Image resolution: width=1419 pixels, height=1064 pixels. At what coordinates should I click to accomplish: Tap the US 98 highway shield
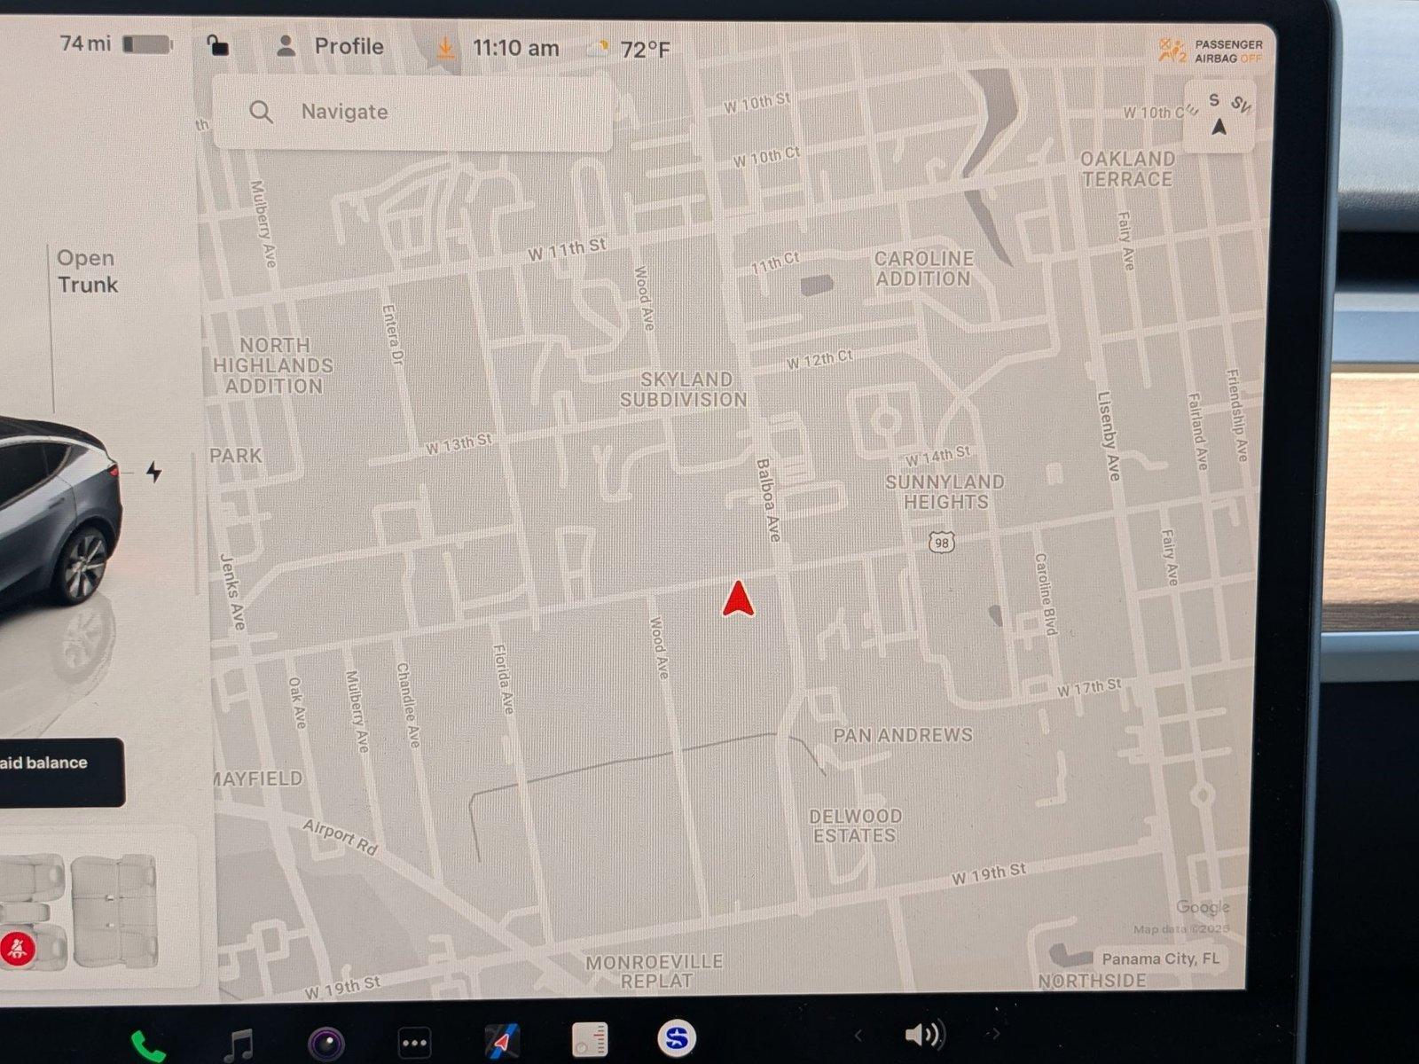coord(942,543)
